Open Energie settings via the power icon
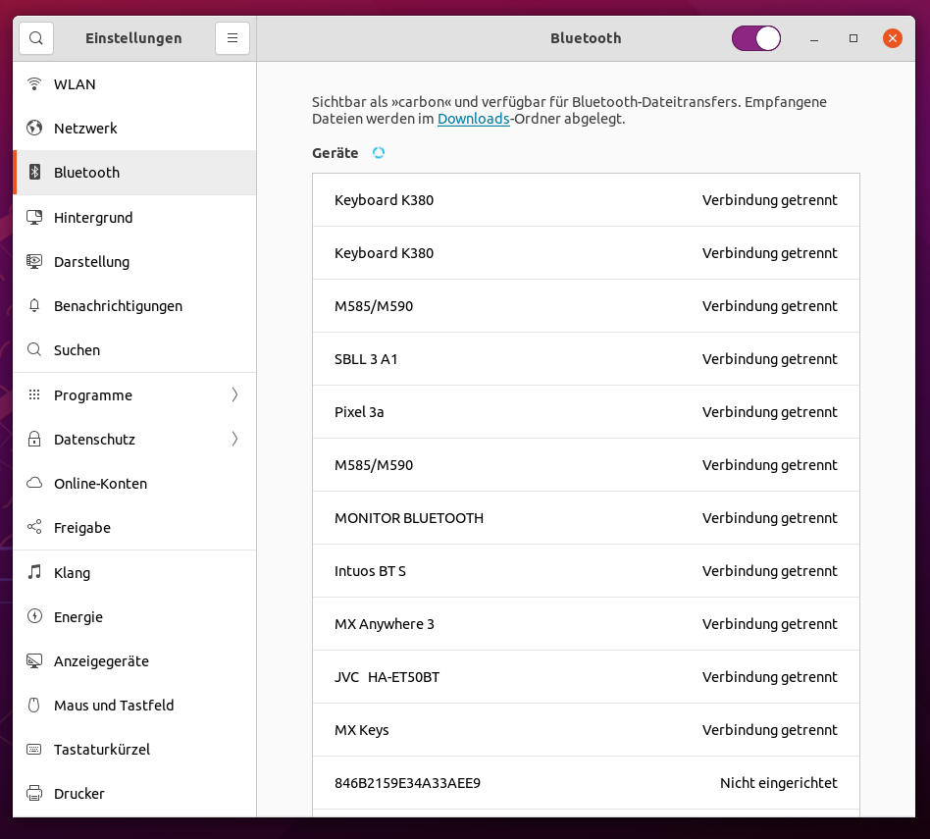 tap(32, 616)
